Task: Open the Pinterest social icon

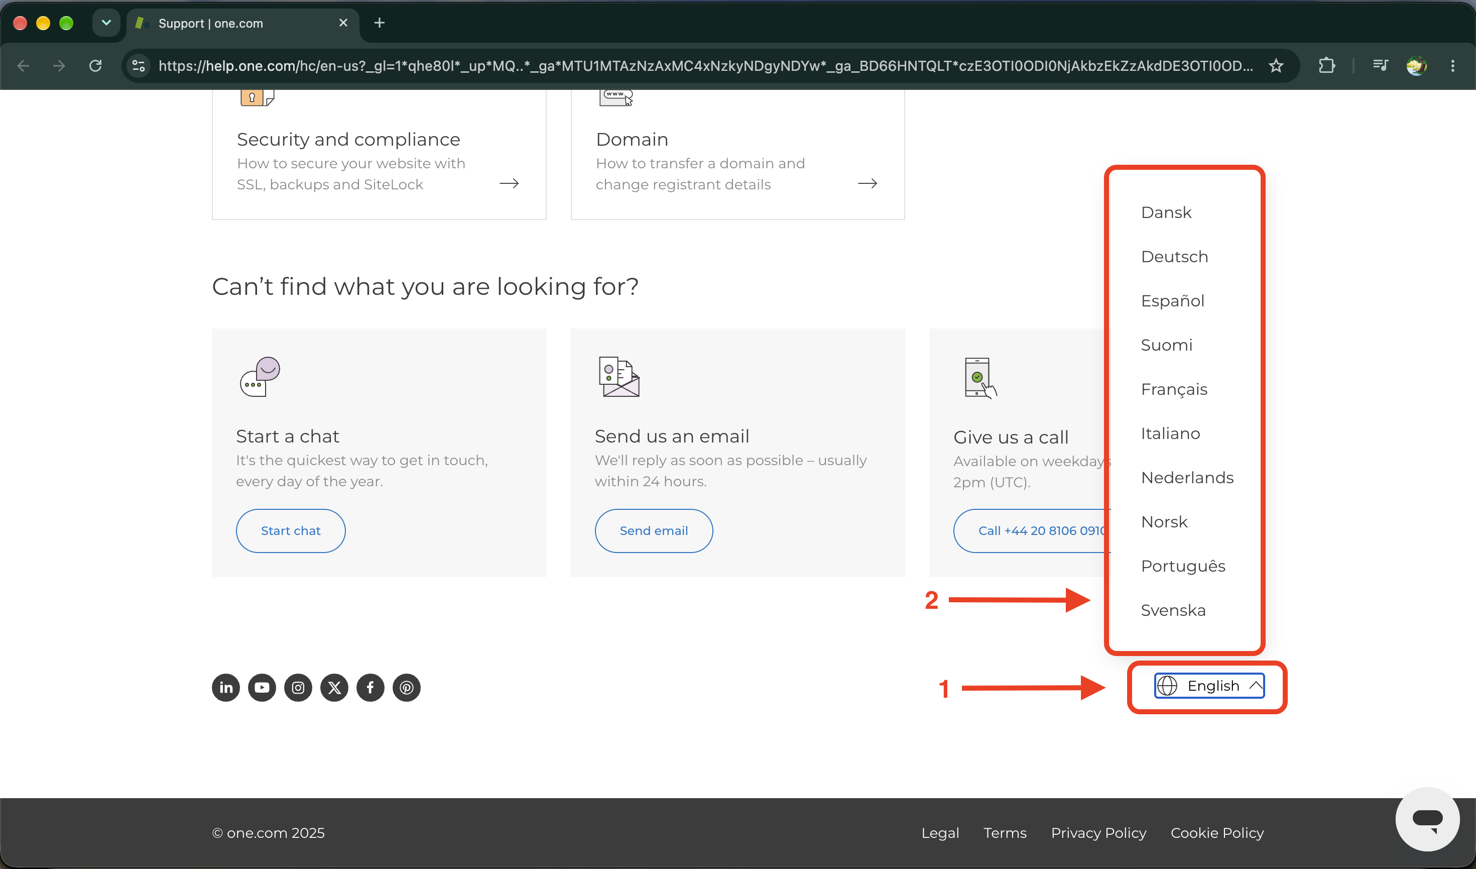Action: tap(407, 687)
